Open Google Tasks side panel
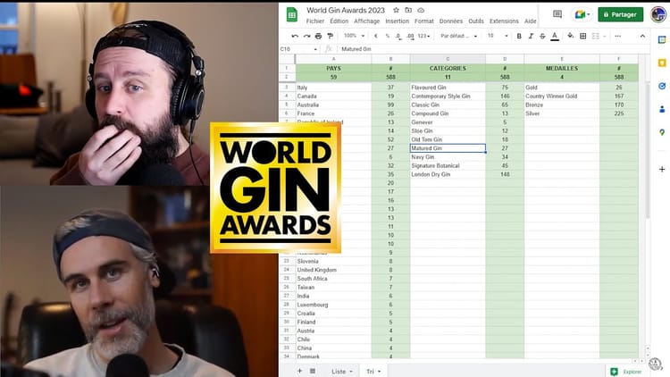The image size is (670, 377). [x=662, y=86]
